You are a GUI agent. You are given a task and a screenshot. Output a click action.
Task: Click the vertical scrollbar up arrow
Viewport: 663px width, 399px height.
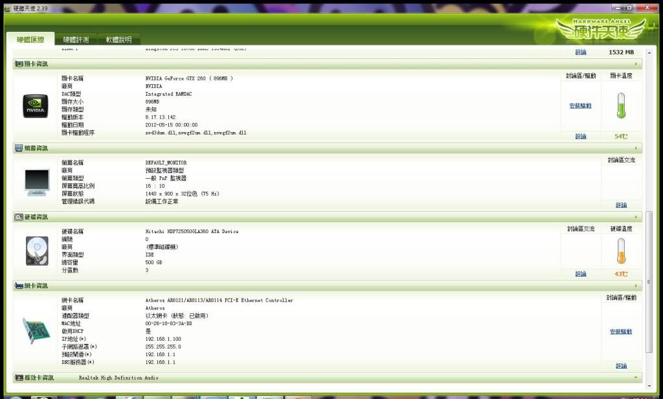[649, 52]
